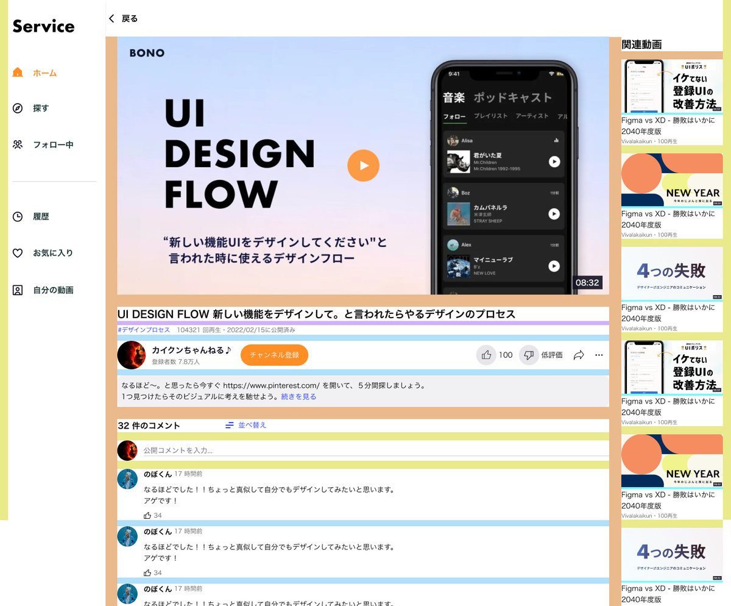This screenshot has height=606, width=731.
Task: Open the 並べ替え sort menu
Action: [245, 425]
